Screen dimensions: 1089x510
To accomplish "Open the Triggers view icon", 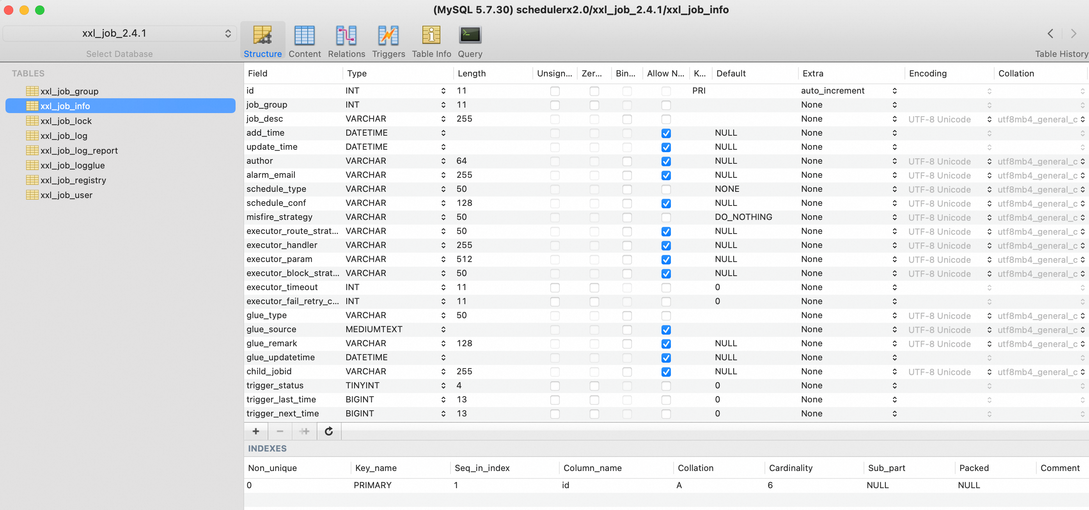I will click(388, 35).
